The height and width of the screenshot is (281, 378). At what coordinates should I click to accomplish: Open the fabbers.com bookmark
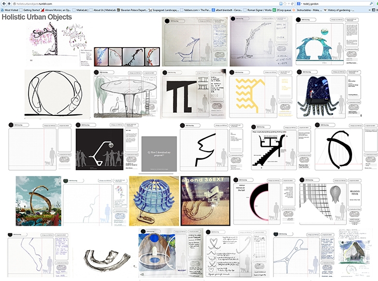[196, 10]
